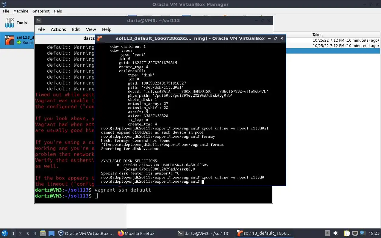
Task: Click the show desktop icon in taskbar
Action: [51, 234]
